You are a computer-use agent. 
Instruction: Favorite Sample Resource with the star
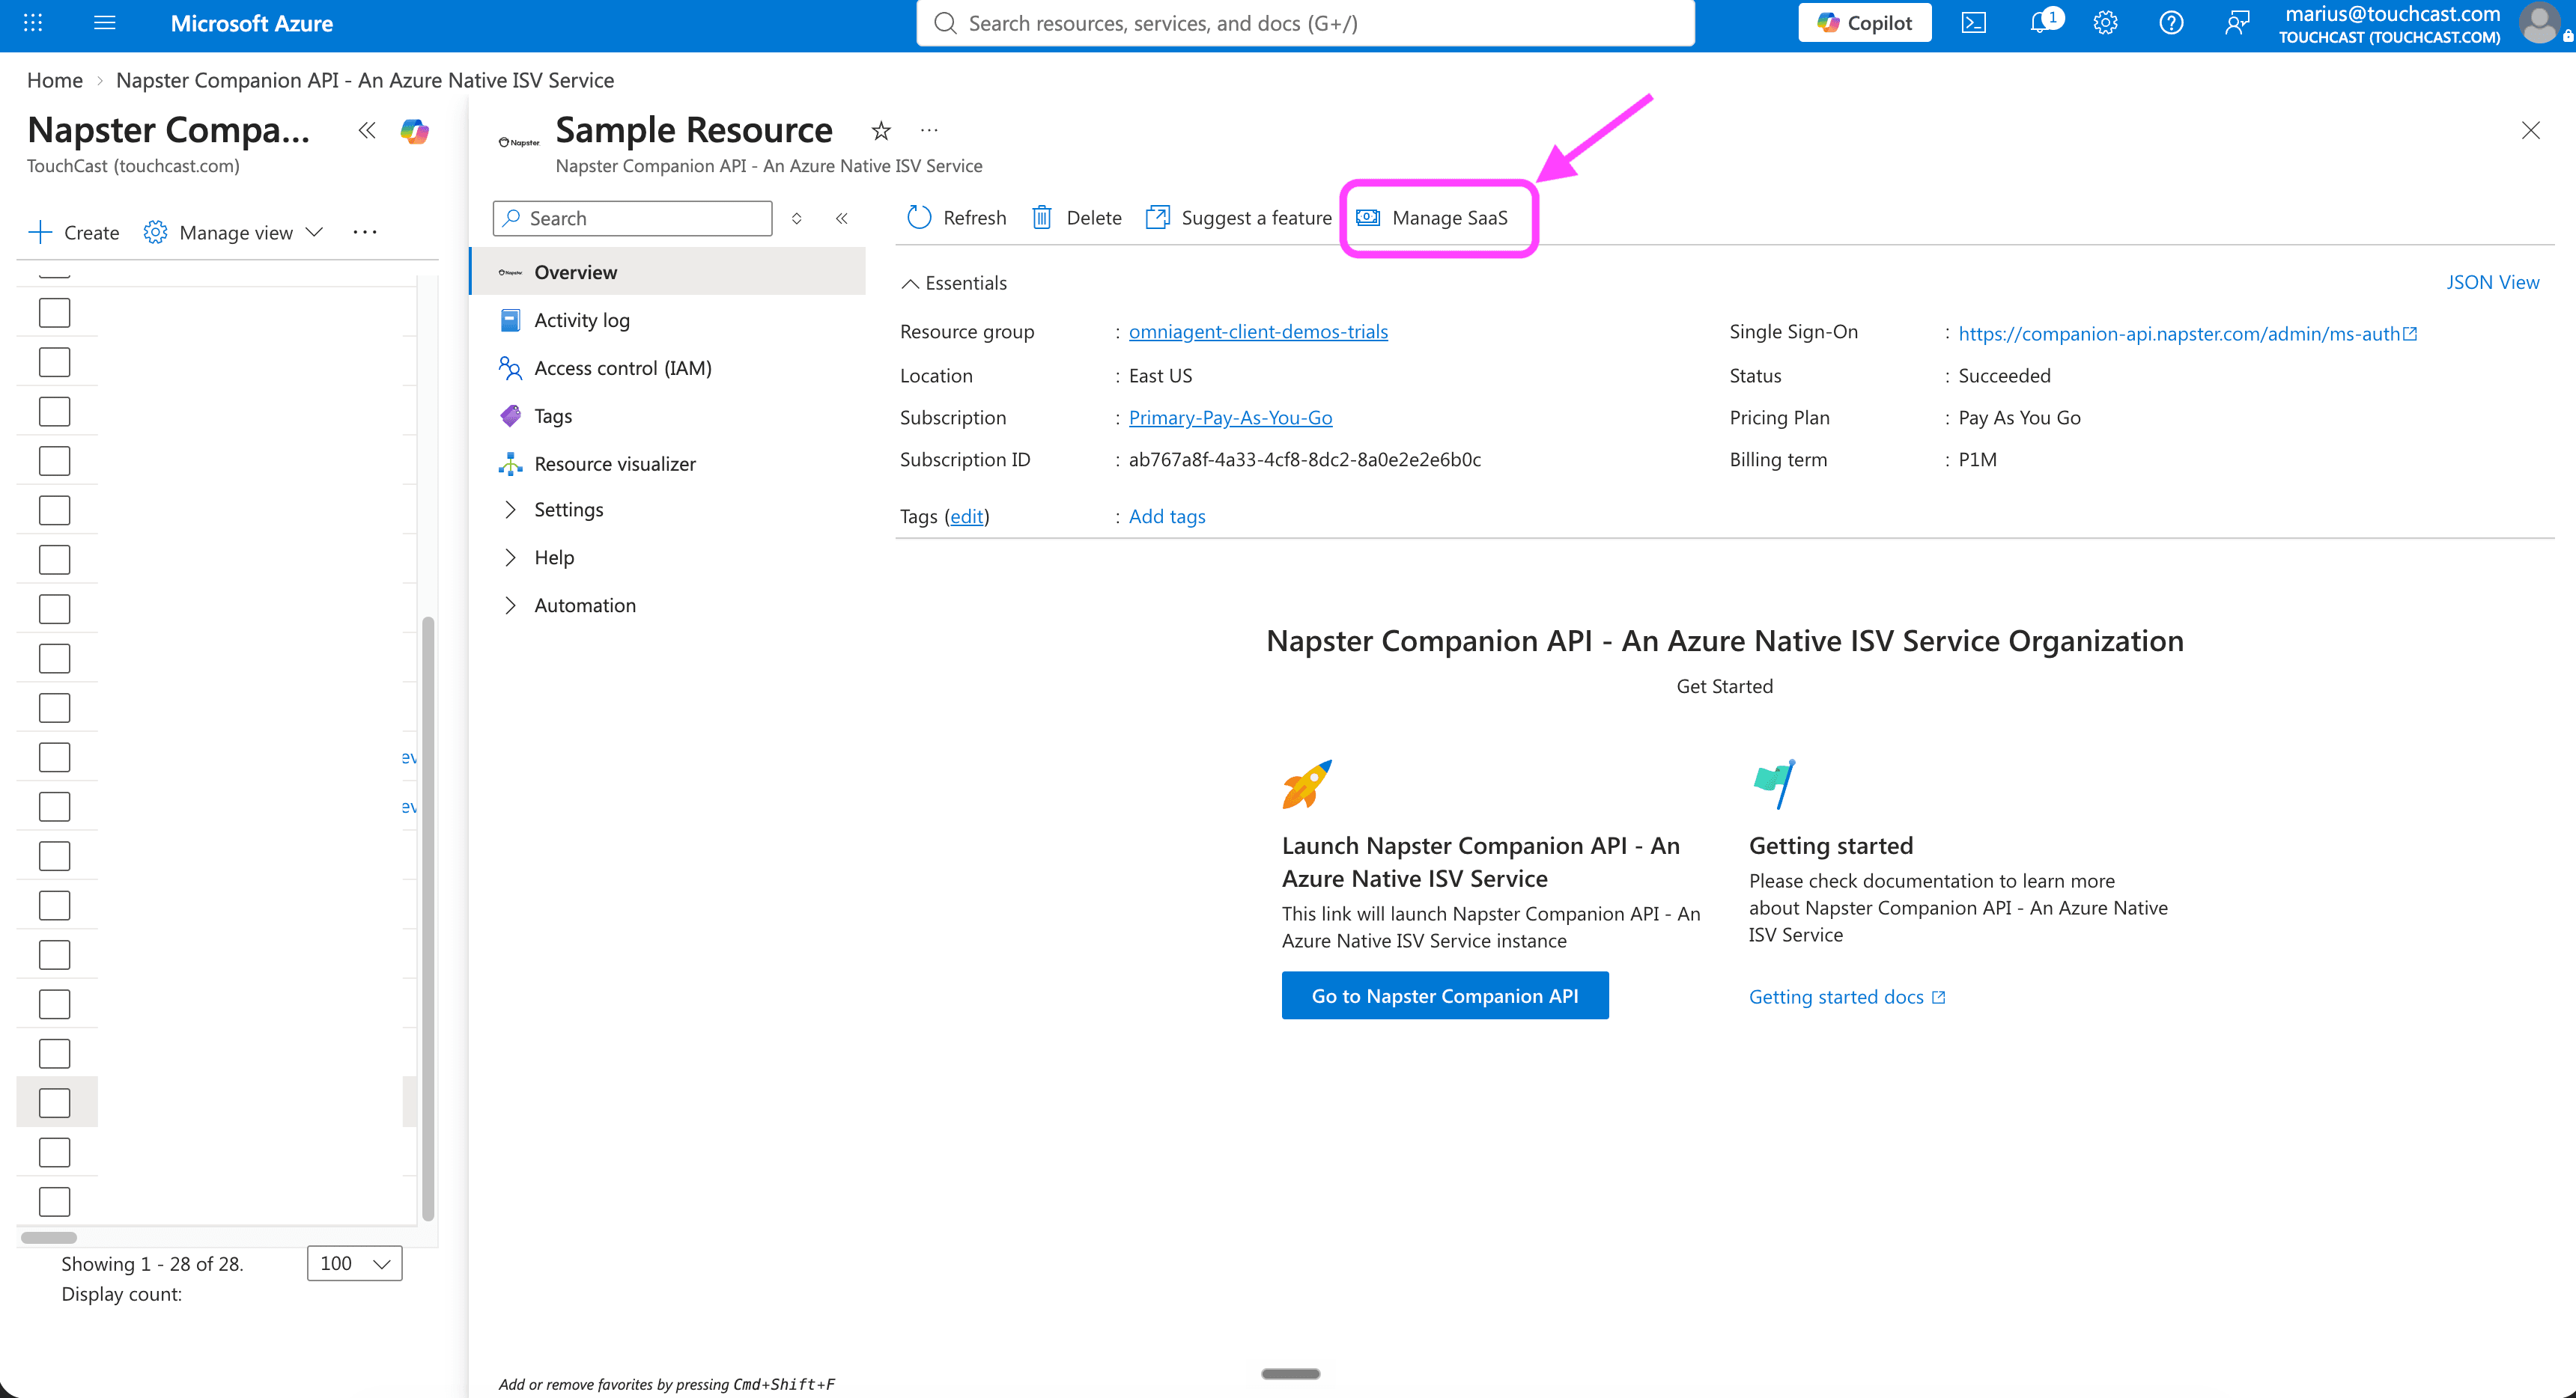click(880, 130)
